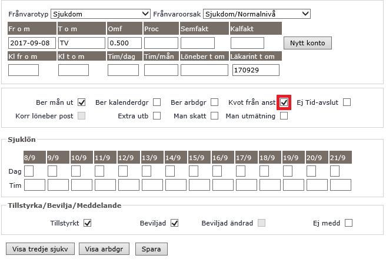
Task: Click the Fr o m date field 2017-09-08
Action: (x=32, y=43)
